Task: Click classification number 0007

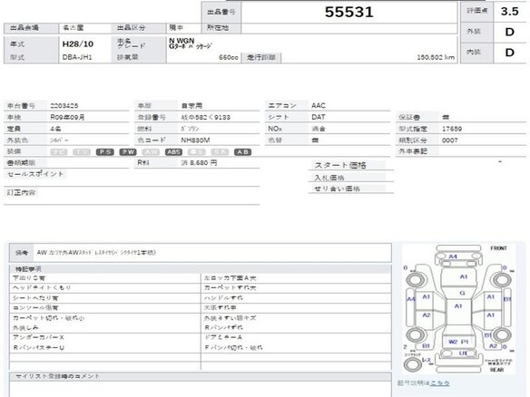Action: [450, 140]
